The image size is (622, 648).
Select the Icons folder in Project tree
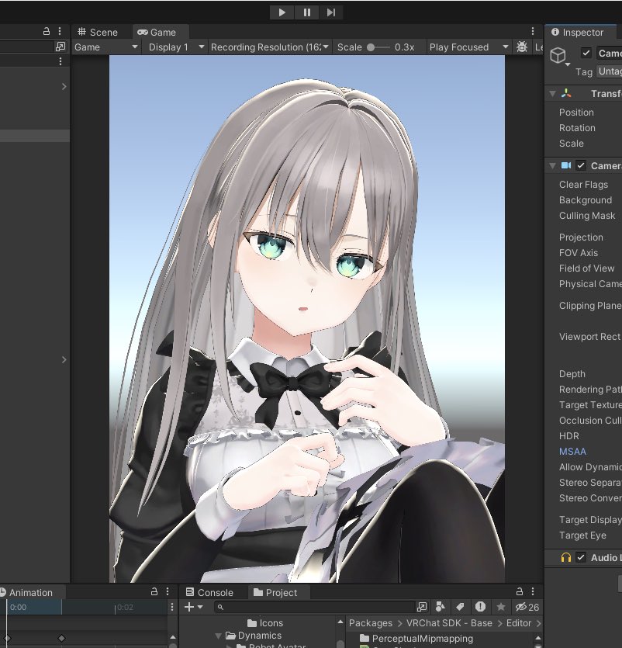[x=264, y=623]
